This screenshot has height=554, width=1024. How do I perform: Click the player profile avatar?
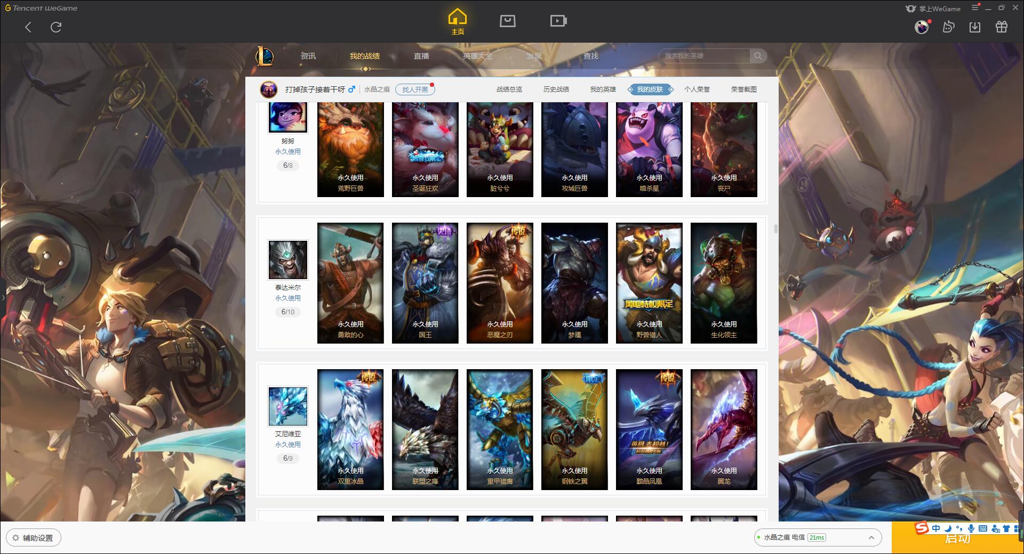point(269,89)
